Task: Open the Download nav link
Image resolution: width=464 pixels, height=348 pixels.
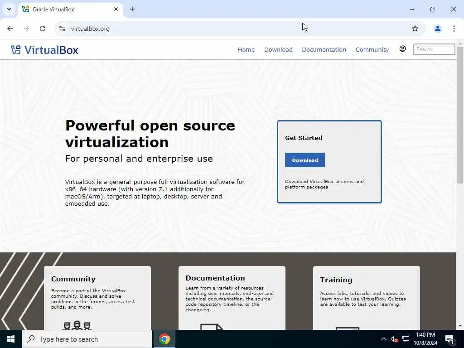Action: point(278,49)
